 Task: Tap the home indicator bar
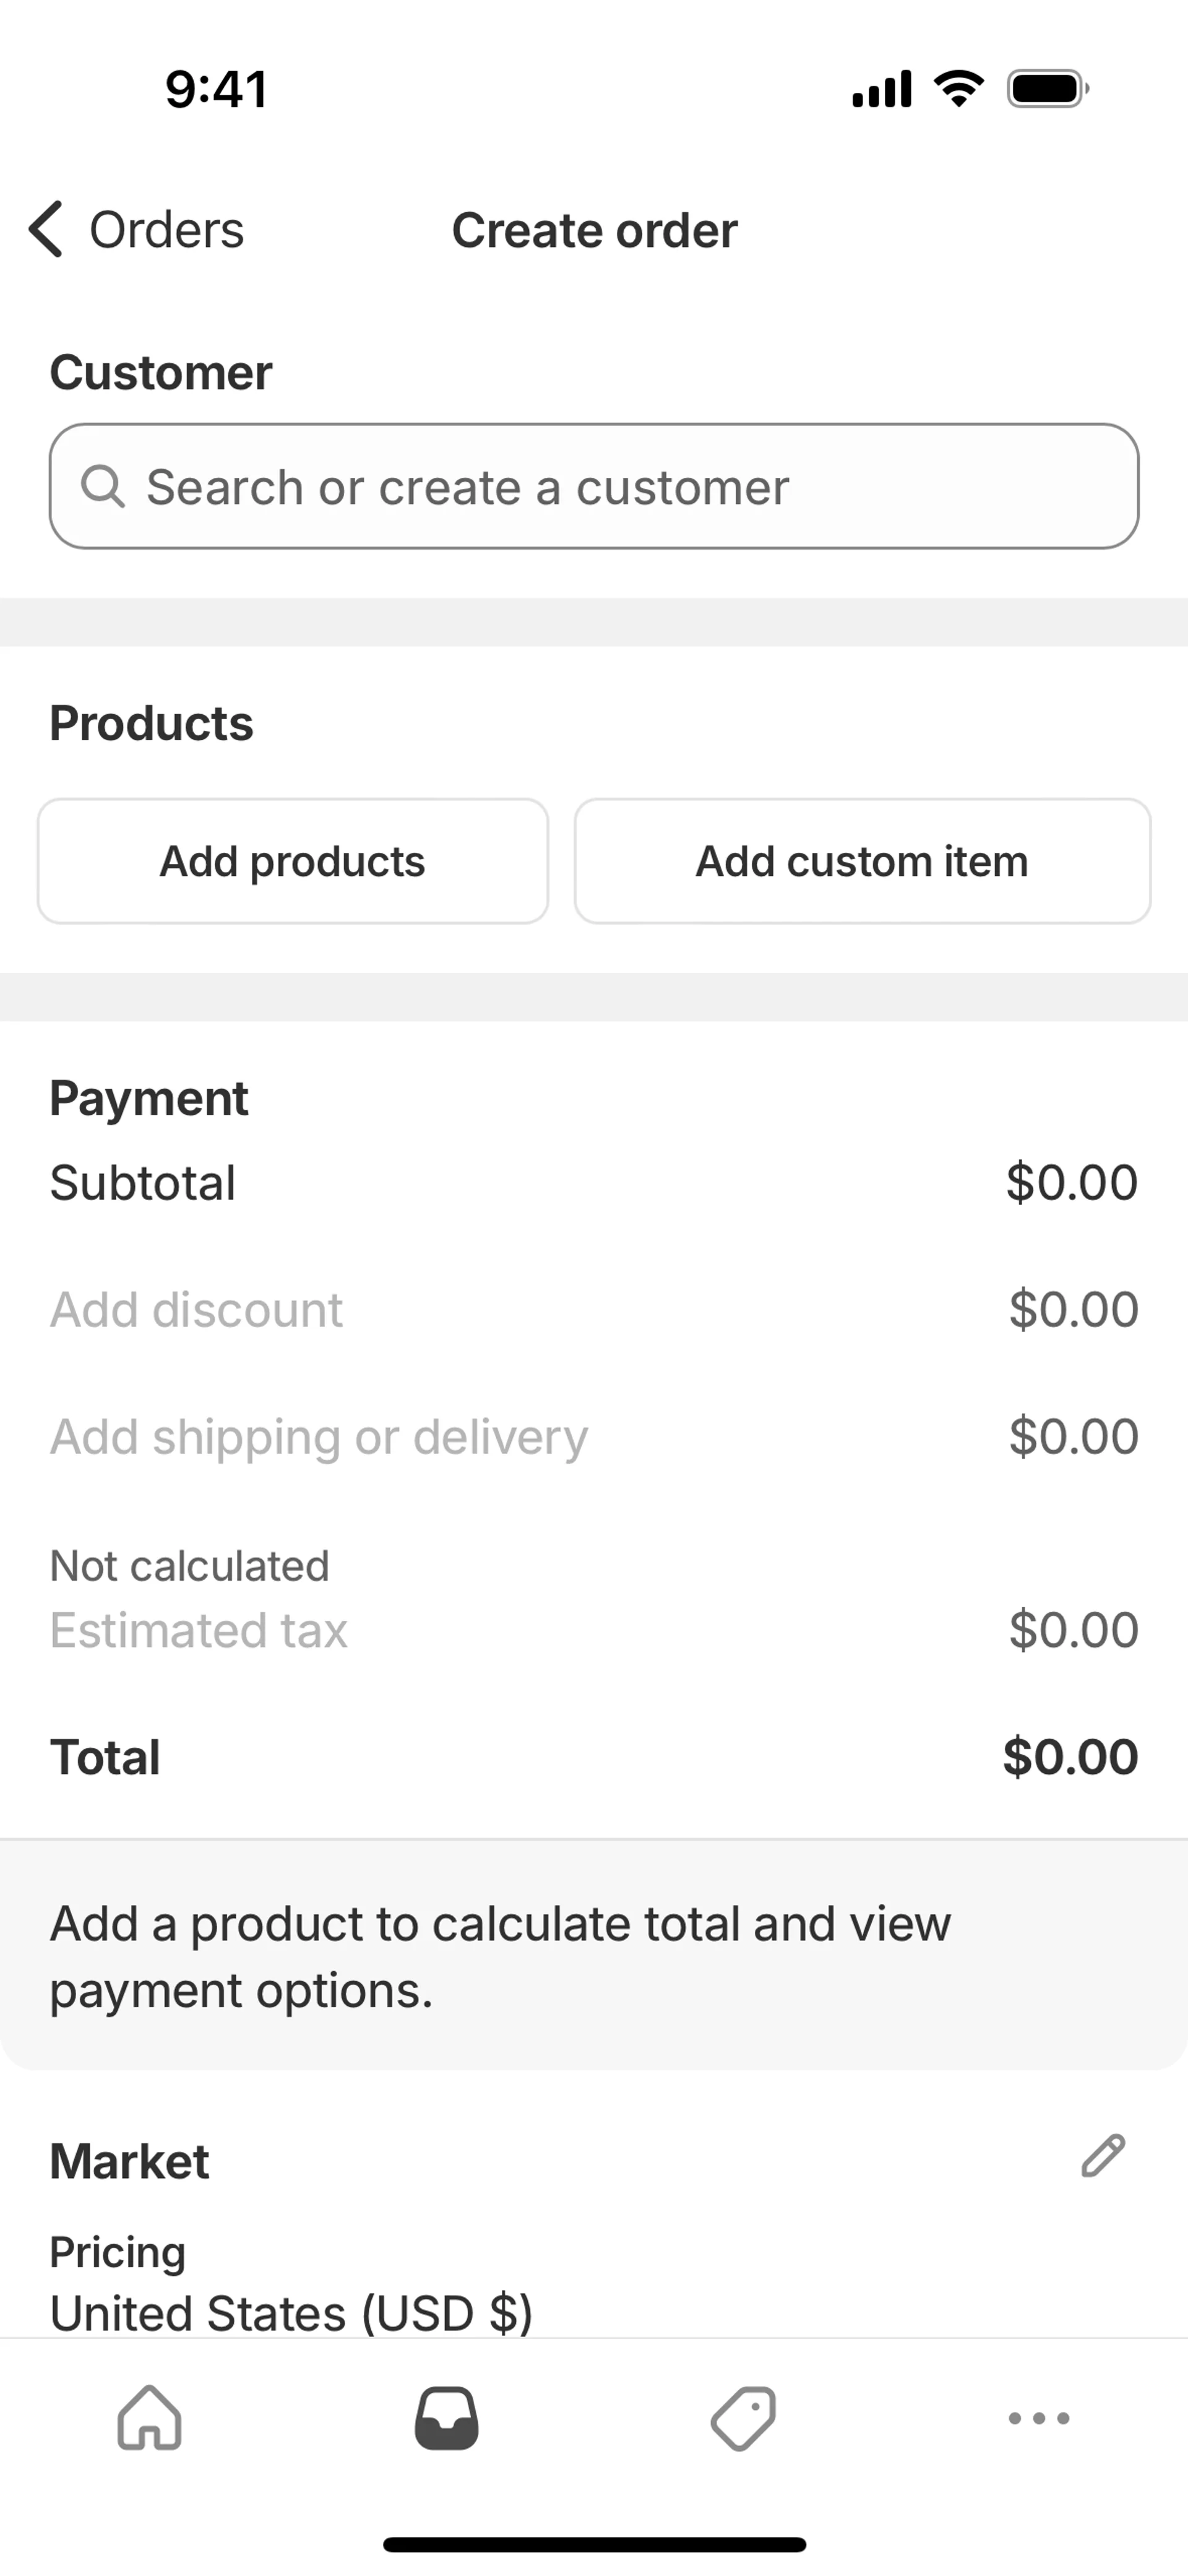(594, 2544)
